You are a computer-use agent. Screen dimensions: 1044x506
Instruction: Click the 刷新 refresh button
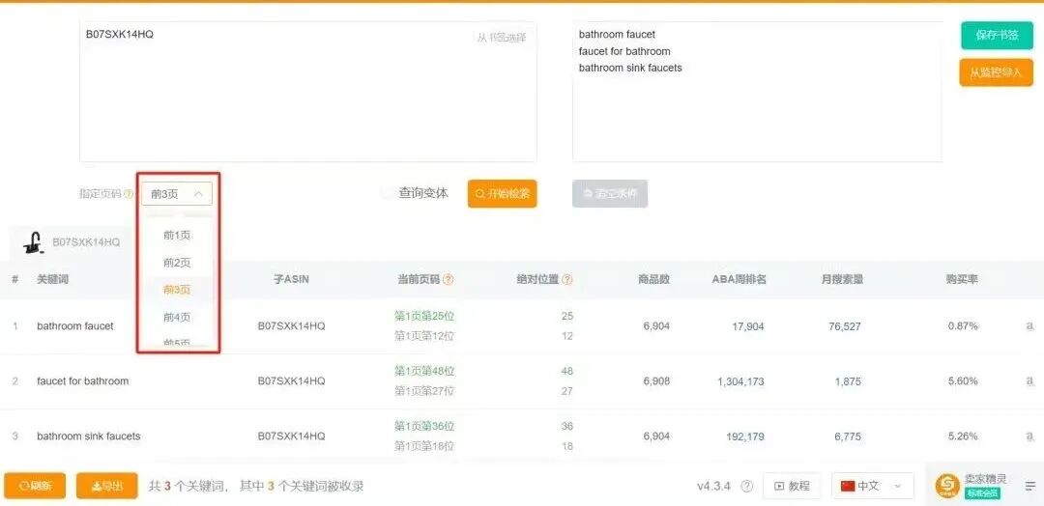click(36, 486)
